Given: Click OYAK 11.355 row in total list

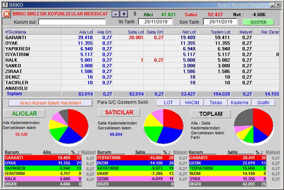Looking at the screenshot, I should pos(227,179).
